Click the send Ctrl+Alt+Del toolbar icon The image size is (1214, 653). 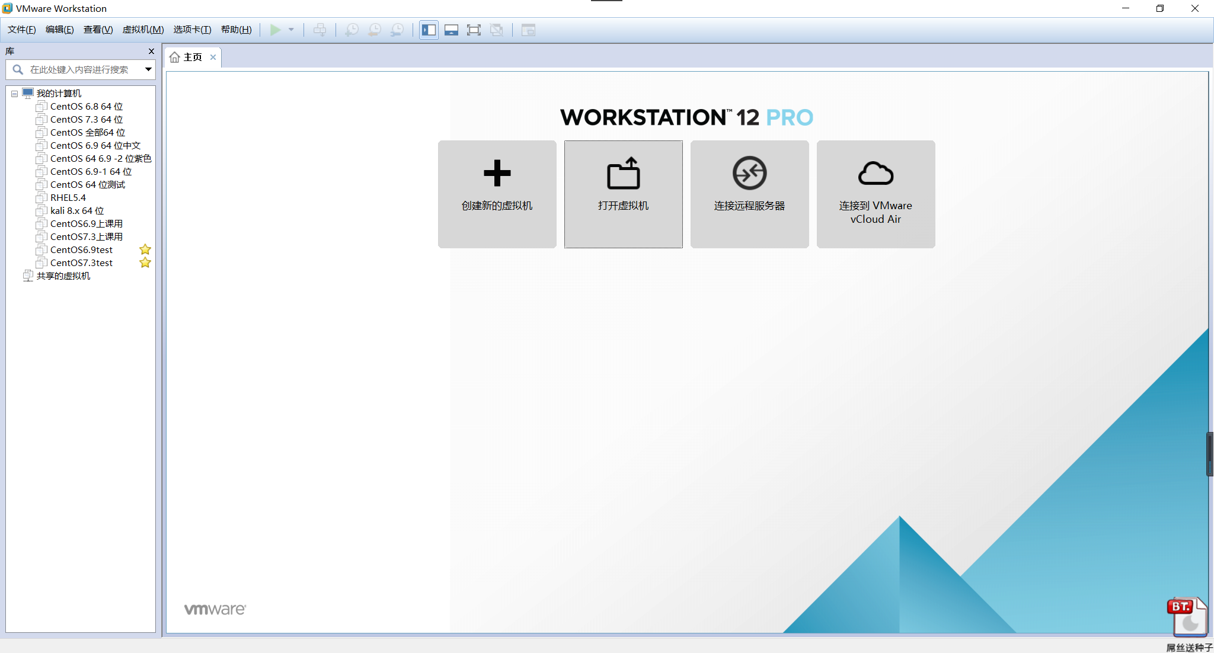tap(320, 30)
